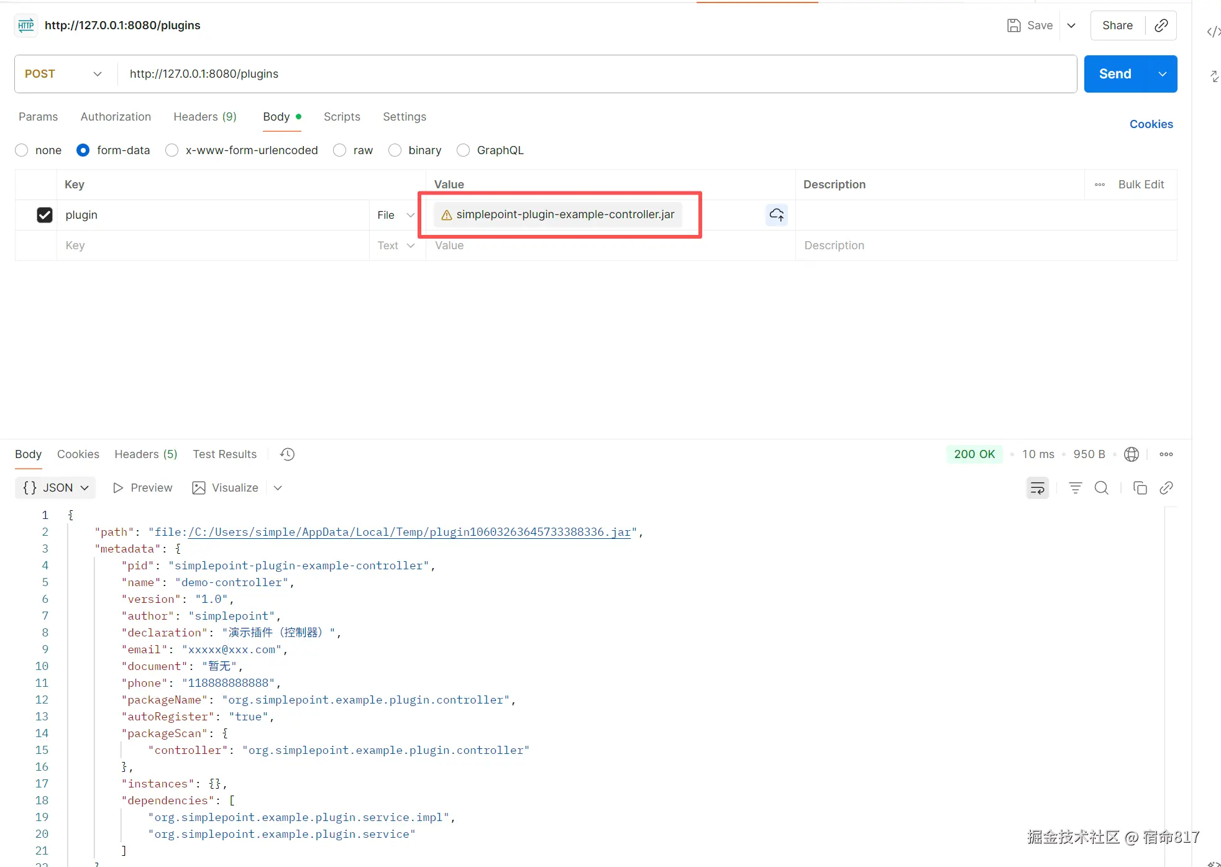Uncheck the plugin row checkbox
The height and width of the screenshot is (867, 1221).
[45, 215]
